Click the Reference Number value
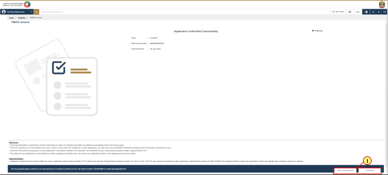 [x=157, y=43]
